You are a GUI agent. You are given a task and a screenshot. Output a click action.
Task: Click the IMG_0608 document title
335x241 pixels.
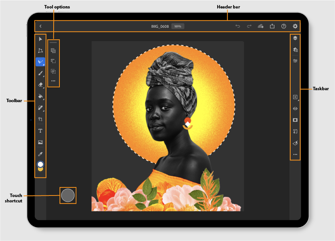160,26
